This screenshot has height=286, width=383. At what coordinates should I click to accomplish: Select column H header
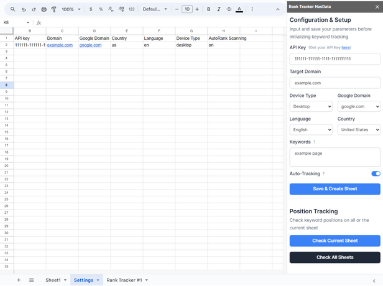pos(224,31)
